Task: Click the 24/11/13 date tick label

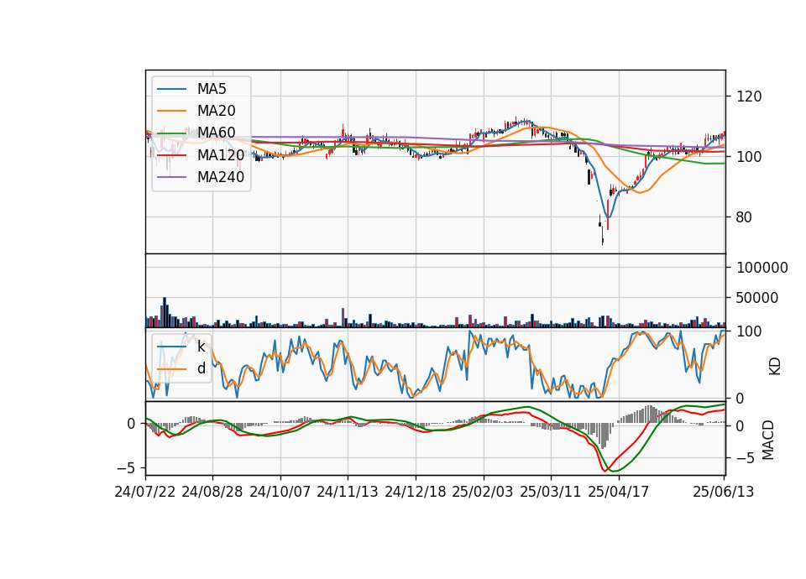Action: (x=348, y=492)
